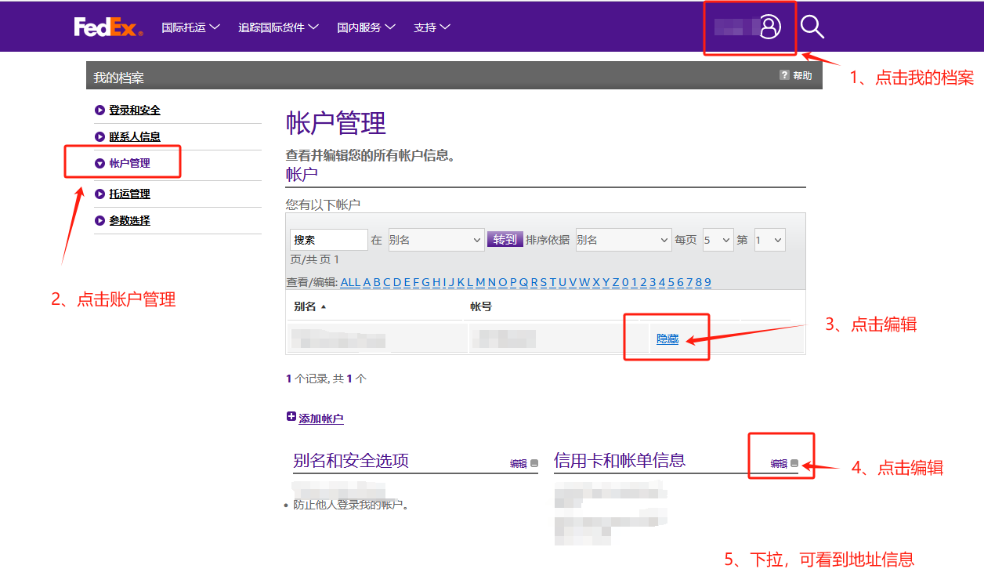This screenshot has width=984, height=587.
Task: Open the search-in 别名 dropdown
Action: tap(436, 240)
